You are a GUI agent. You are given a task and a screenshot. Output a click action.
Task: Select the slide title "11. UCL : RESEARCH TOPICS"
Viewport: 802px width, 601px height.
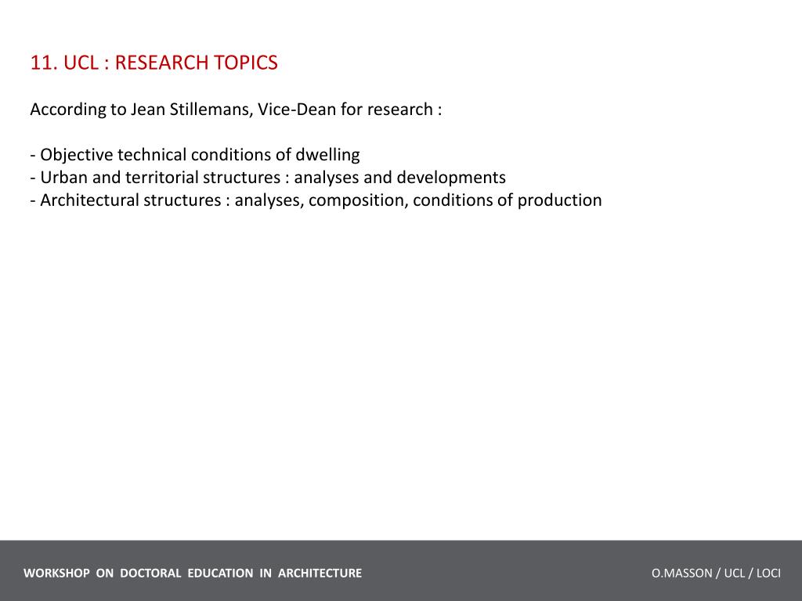tap(154, 63)
